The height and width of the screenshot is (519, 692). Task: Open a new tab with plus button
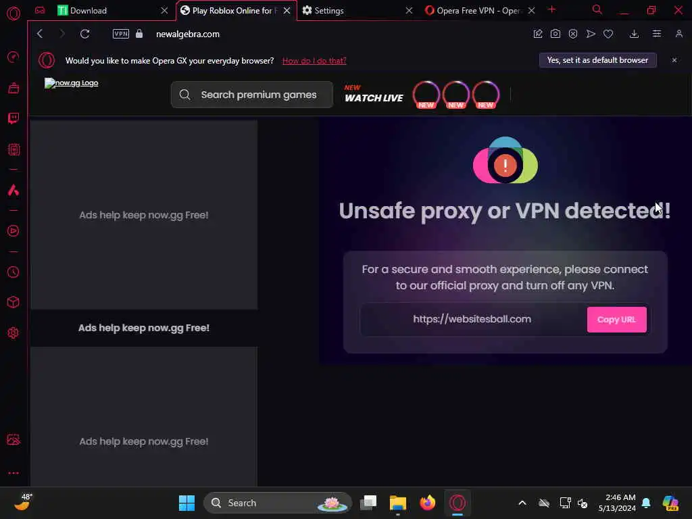point(551,9)
